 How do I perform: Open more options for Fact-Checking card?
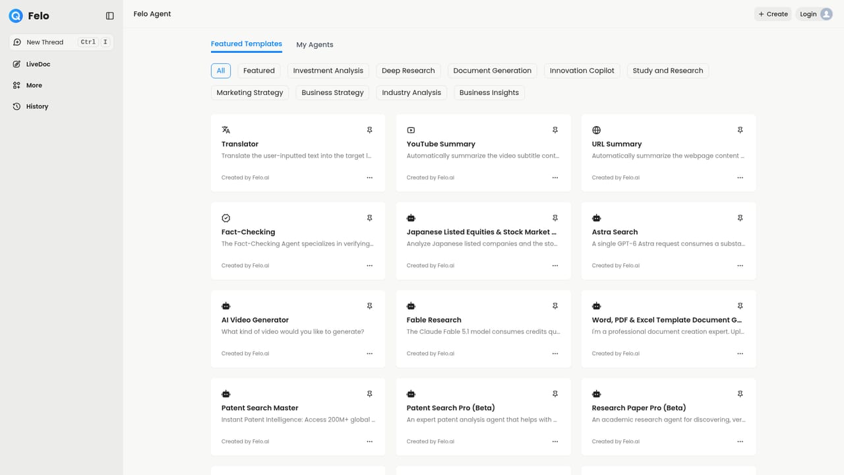(x=370, y=265)
